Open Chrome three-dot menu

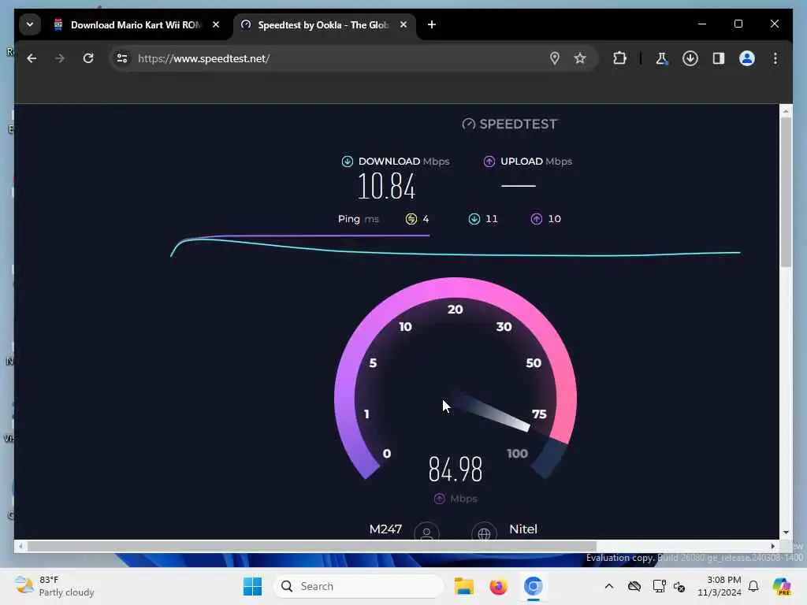click(x=775, y=58)
